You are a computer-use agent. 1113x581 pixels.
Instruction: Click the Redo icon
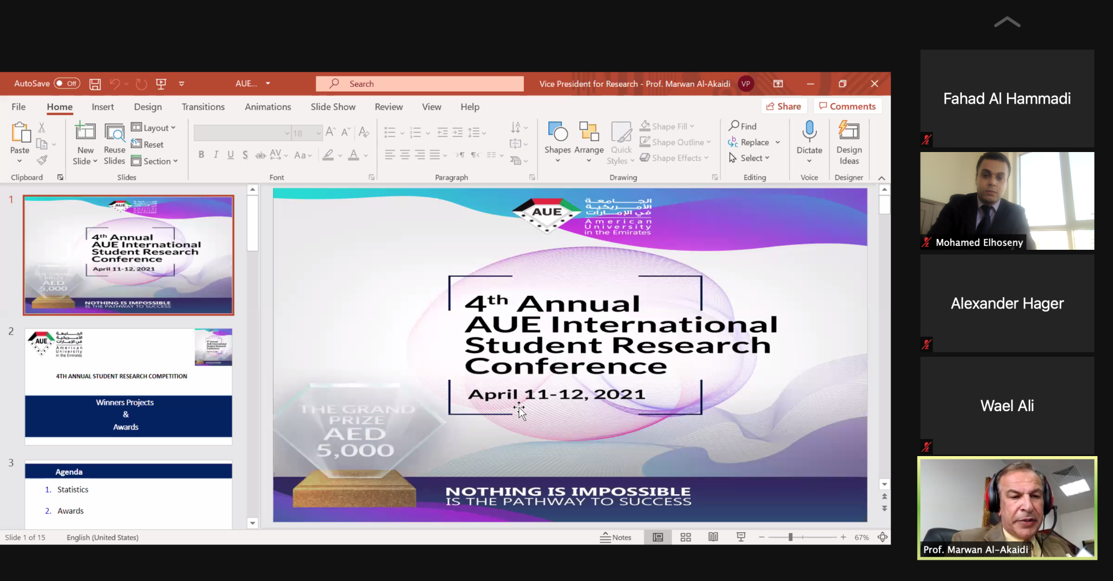pos(141,84)
